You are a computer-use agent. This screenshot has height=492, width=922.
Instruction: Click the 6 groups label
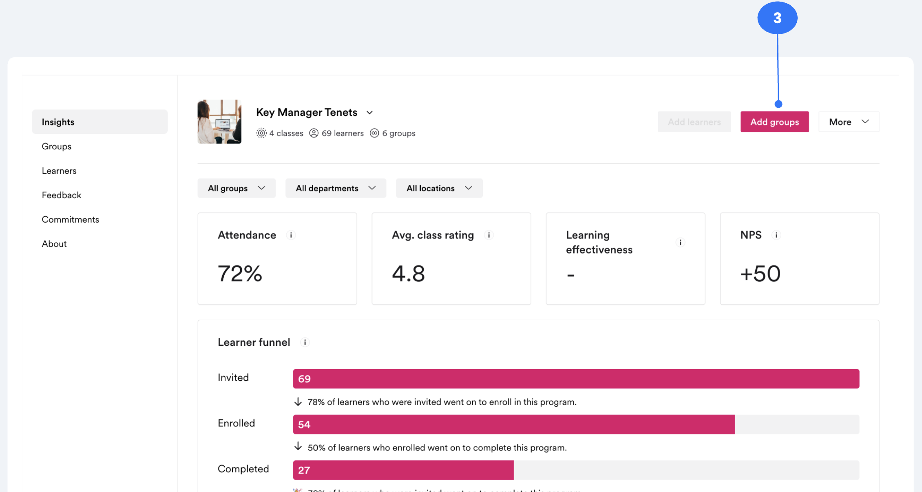[399, 133]
